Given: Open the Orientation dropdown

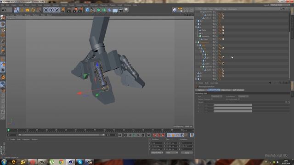Looking at the screenshot, I should 243,97.
